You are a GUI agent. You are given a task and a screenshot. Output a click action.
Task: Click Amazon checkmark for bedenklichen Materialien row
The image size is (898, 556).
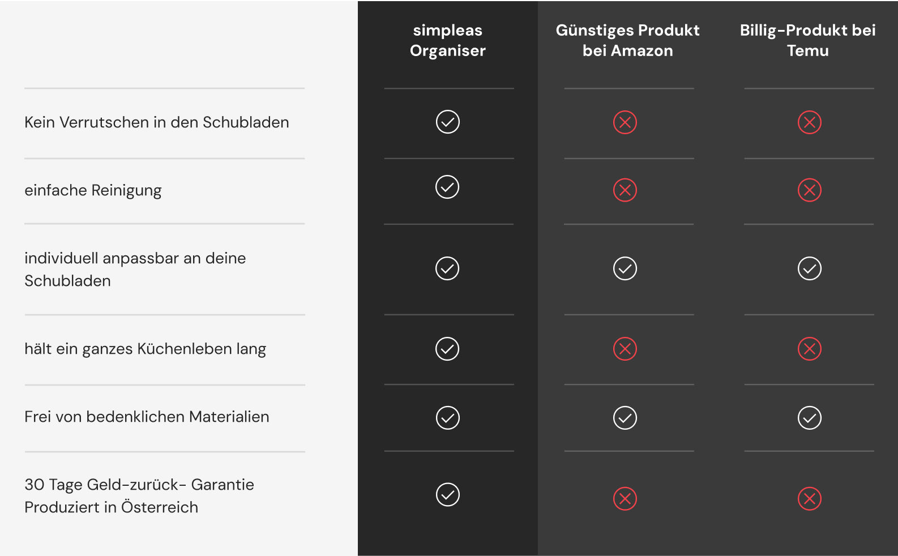coord(625,418)
